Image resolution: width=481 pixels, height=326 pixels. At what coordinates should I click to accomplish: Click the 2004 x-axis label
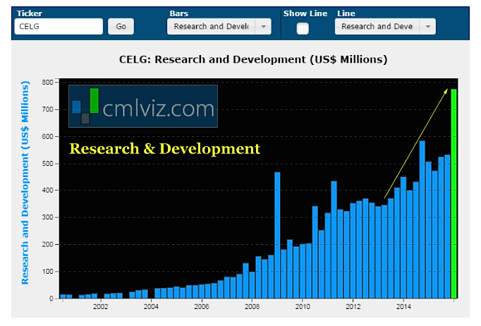click(x=151, y=307)
